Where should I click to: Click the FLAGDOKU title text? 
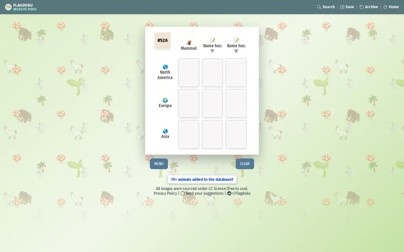click(x=23, y=5)
